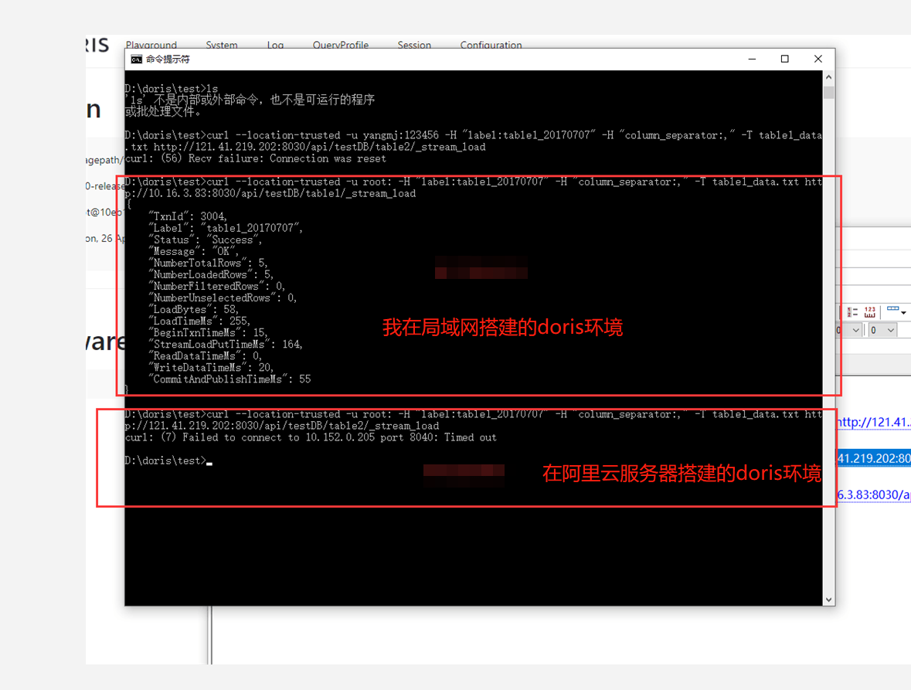This screenshot has height=690, width=911.
Task: Open the System menu
Action: point(222,45)
